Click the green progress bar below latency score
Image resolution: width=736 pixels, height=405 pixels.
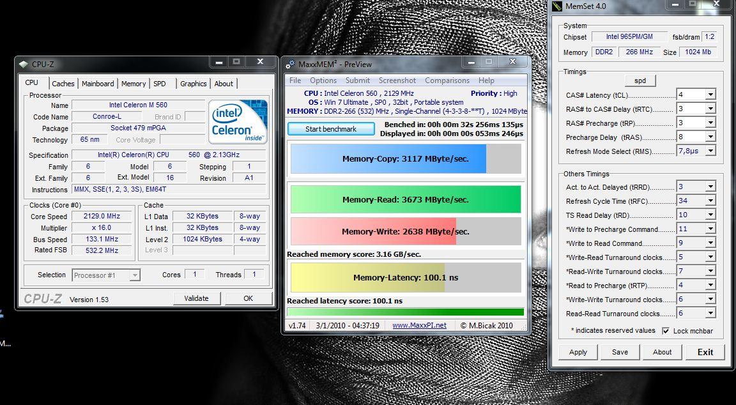point(406,312)
